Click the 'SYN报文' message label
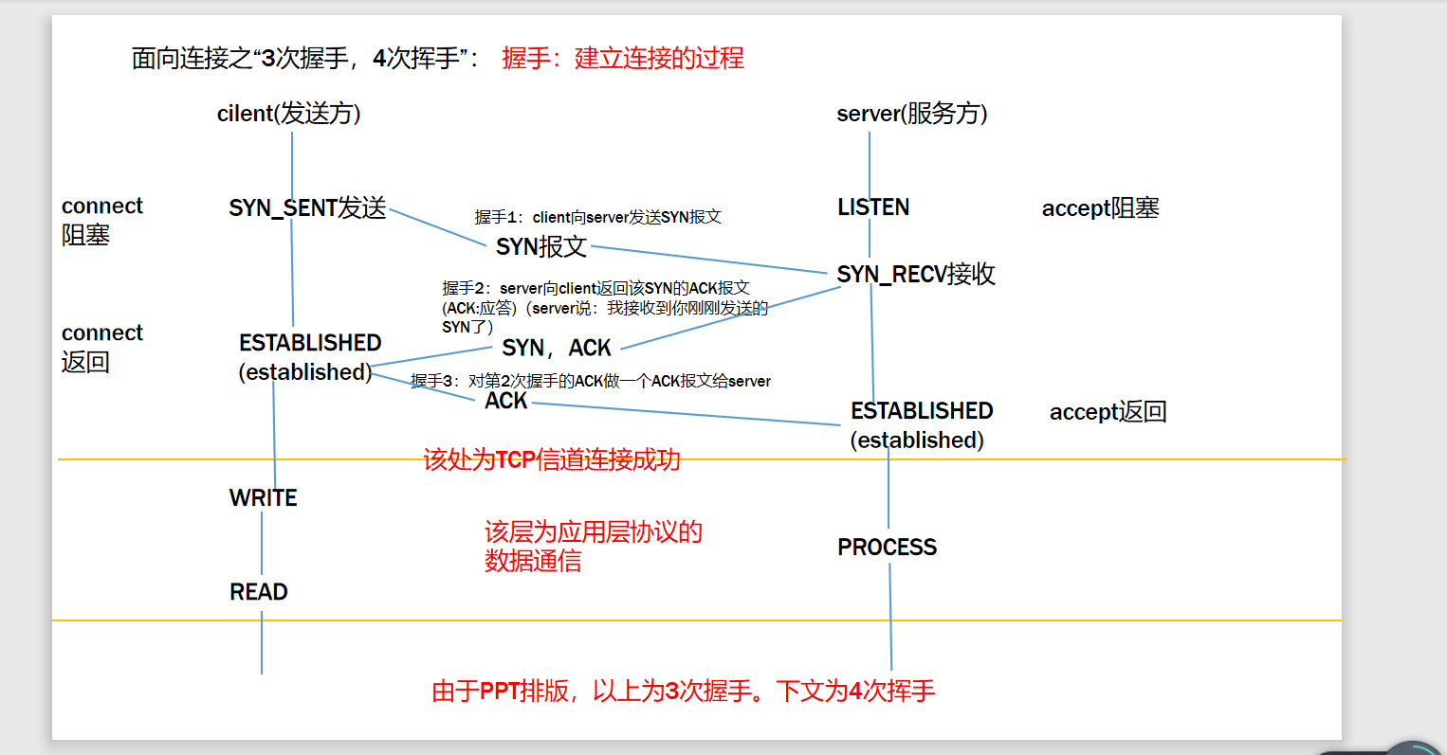Viewport: 1447px width, 755px height. [x=541, y=246]
